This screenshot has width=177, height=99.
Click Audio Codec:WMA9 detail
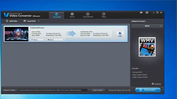(140, 77)
